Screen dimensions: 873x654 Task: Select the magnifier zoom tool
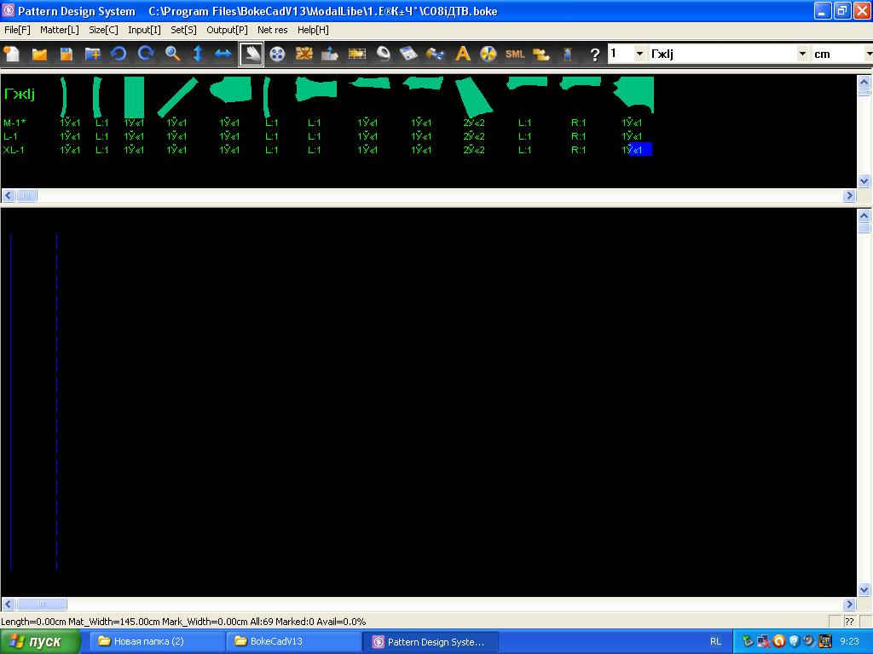(x=172, y=54)
